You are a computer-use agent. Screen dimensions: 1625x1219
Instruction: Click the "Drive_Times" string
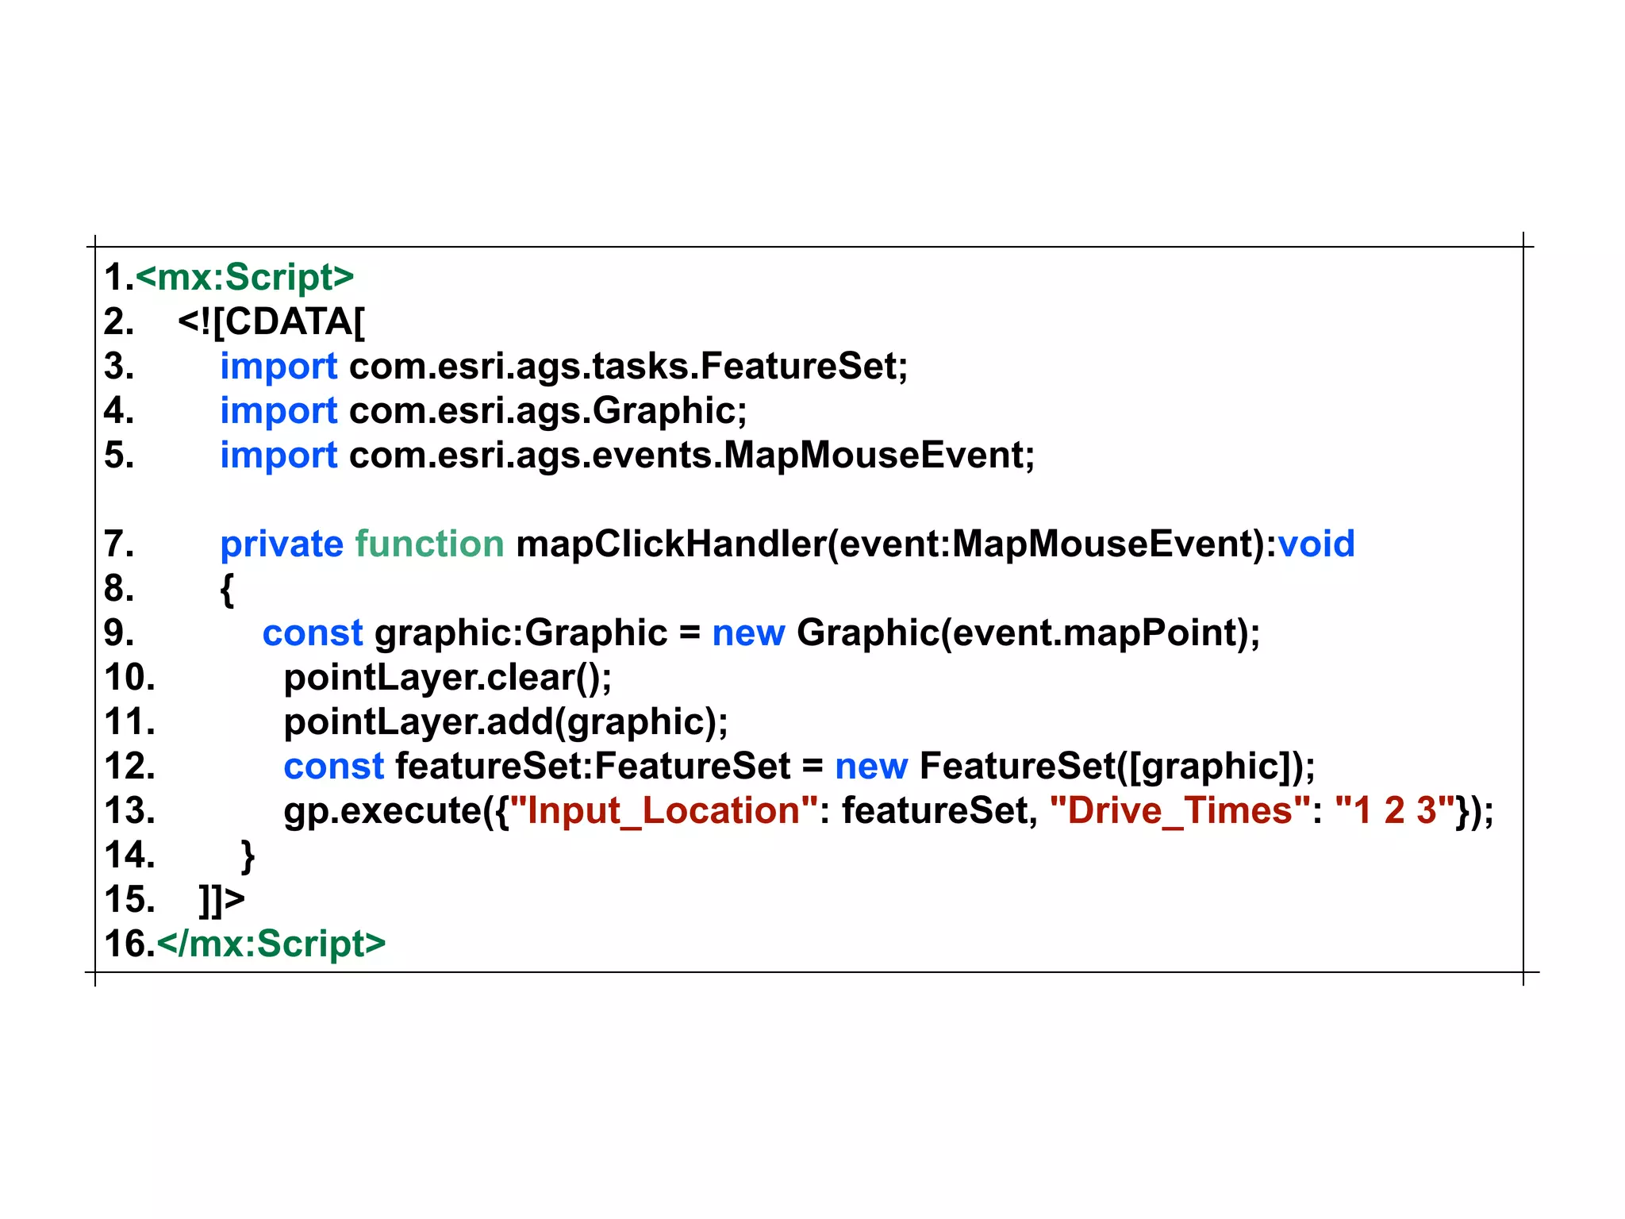tap(1180, 810)
